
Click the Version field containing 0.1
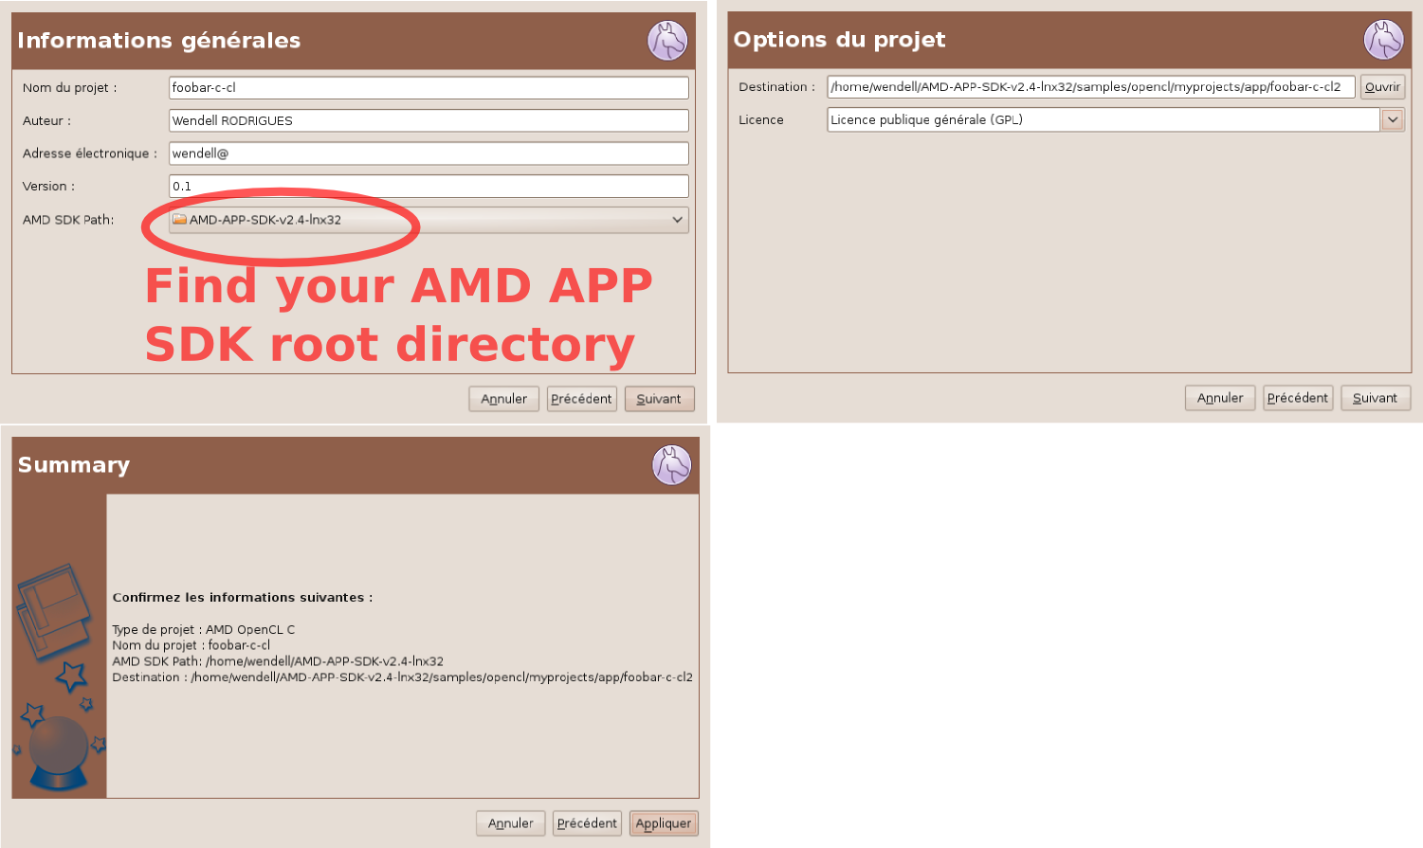(x=427, y=186)
